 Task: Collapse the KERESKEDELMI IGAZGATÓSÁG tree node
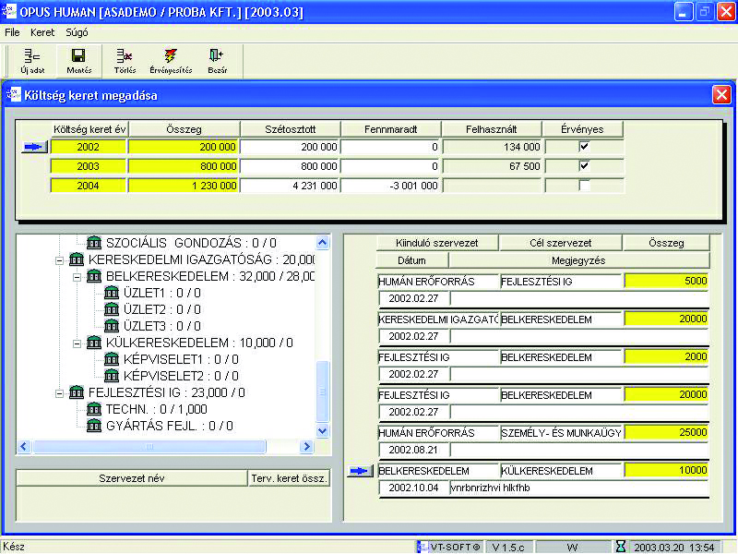(59, 260)
